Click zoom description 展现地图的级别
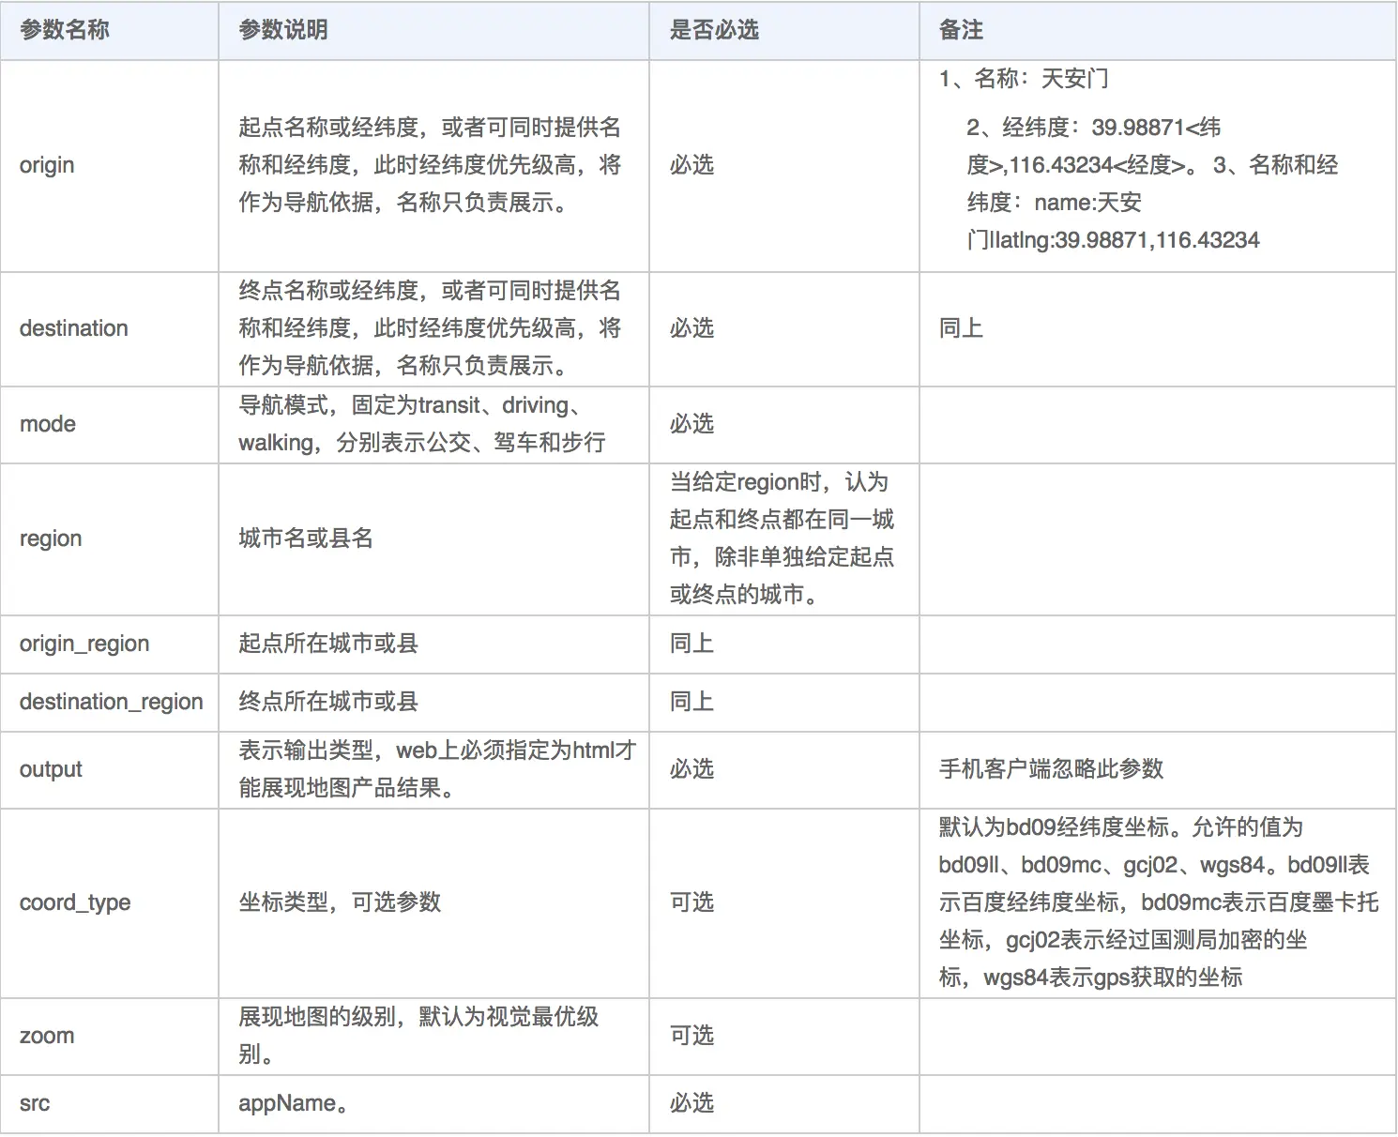 click(x=418, y=1036)
